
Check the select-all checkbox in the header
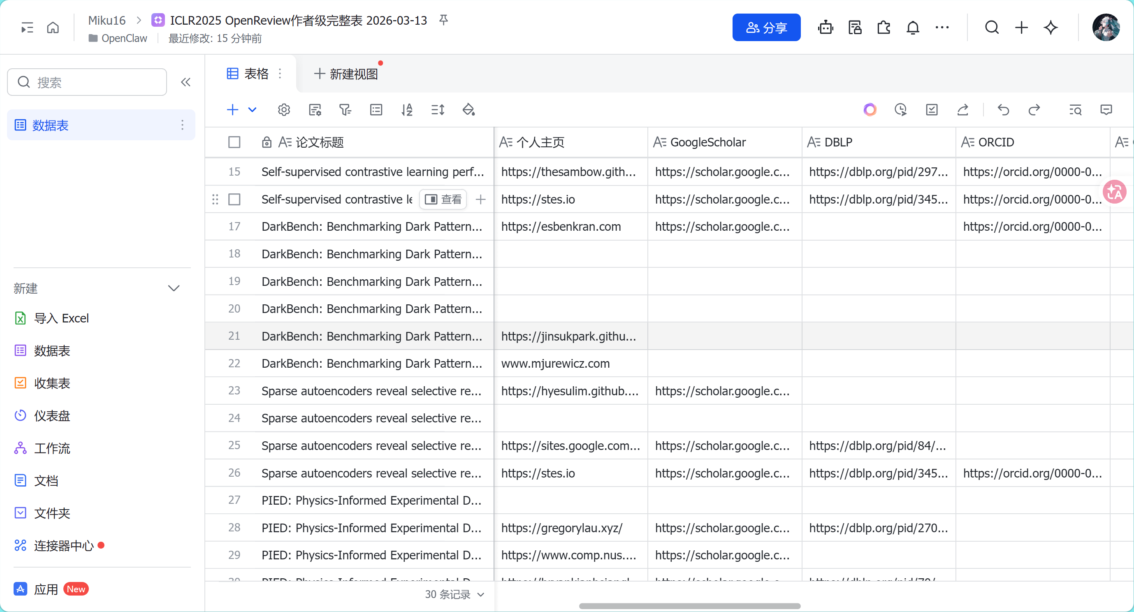(x=234, y=142)
